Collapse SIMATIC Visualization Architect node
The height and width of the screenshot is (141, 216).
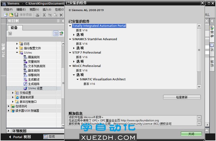pos(77,79)
